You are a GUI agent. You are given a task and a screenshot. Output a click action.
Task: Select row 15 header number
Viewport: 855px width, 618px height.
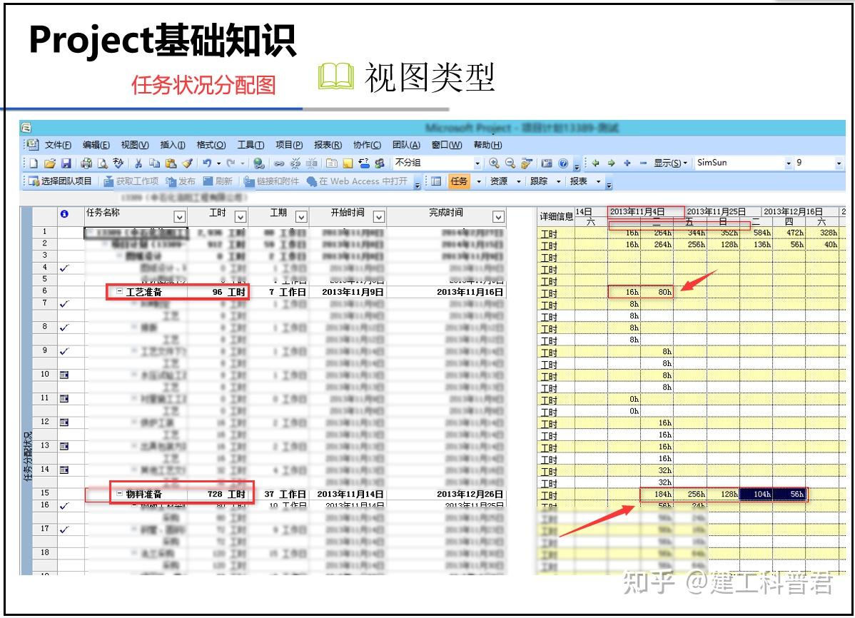click(45, 493)
